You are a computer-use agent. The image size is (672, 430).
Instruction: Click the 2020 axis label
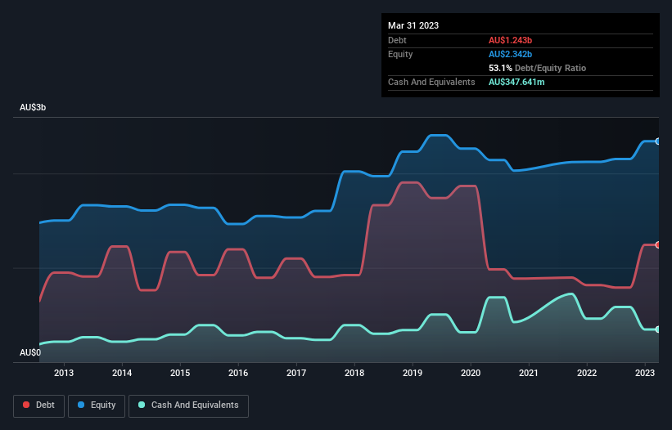[x=471, y=373]
